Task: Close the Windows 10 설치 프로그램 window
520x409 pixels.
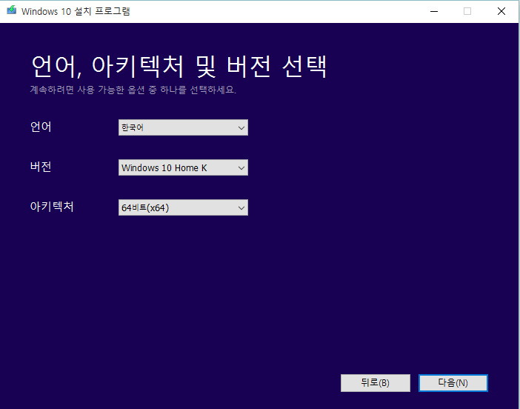Action: pyautogui.click(x=501, y=11)
